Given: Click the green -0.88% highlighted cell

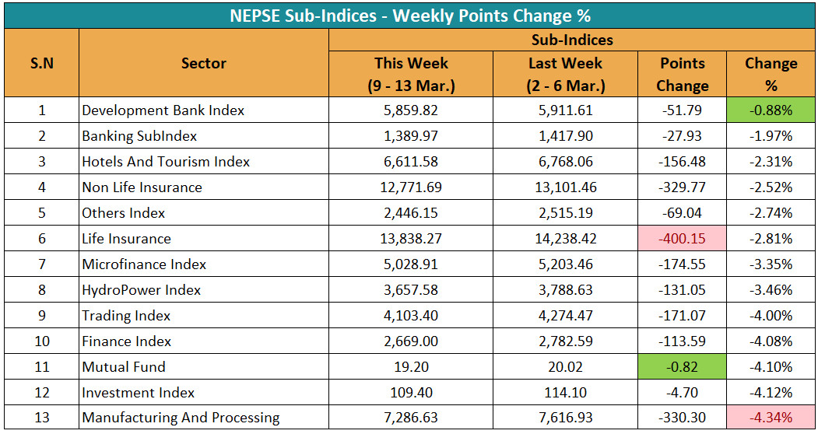Looking at the screenshot, I should (x=771, y=110).
